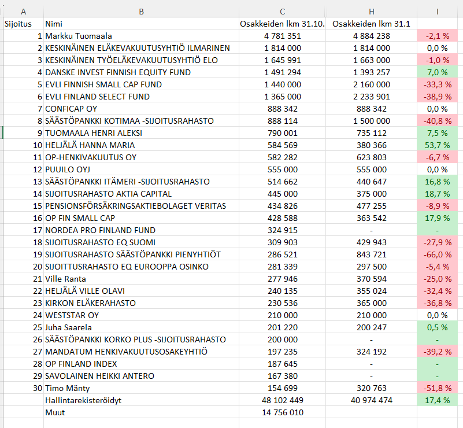Select the green "0,5 %" cell

(438, 327)
